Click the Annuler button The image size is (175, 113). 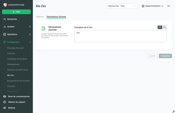point(152,56)
